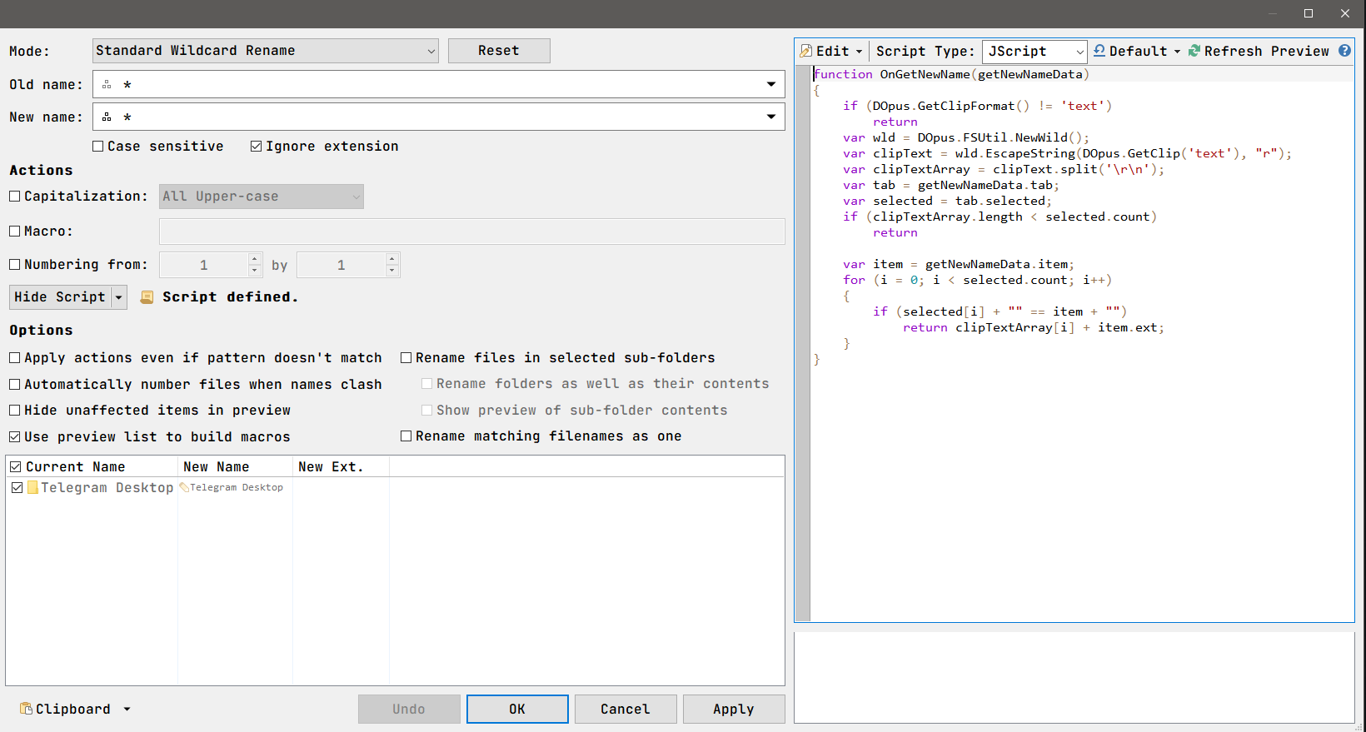This screenshot has height=732, width=1366.
Task: Click the Reset button
Action: tap(499, 51)
